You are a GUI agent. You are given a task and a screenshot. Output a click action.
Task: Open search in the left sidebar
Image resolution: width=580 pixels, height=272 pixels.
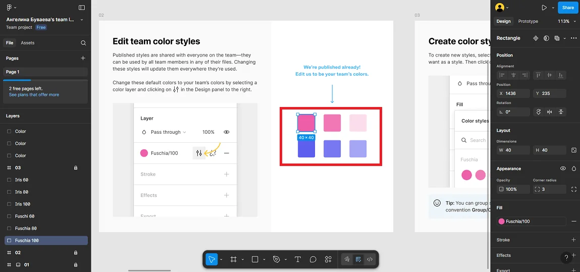click(x=83, y=43)
